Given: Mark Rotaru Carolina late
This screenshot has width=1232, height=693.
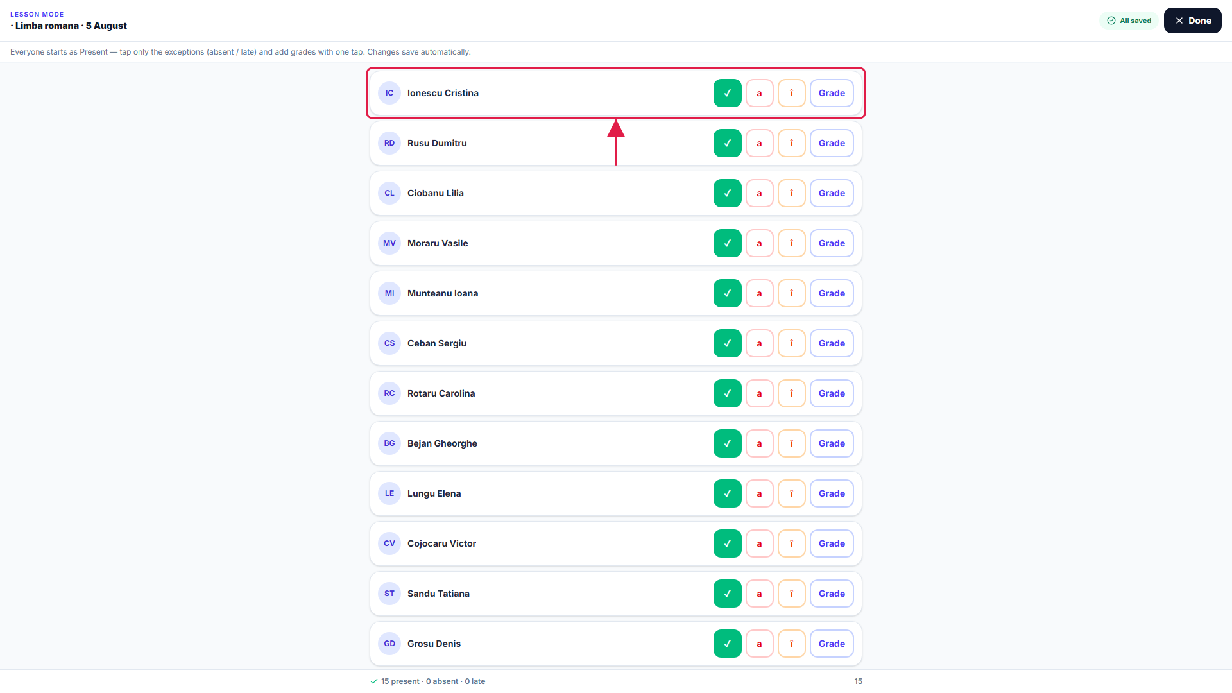Looking at the screenshot, I should 791,393.
